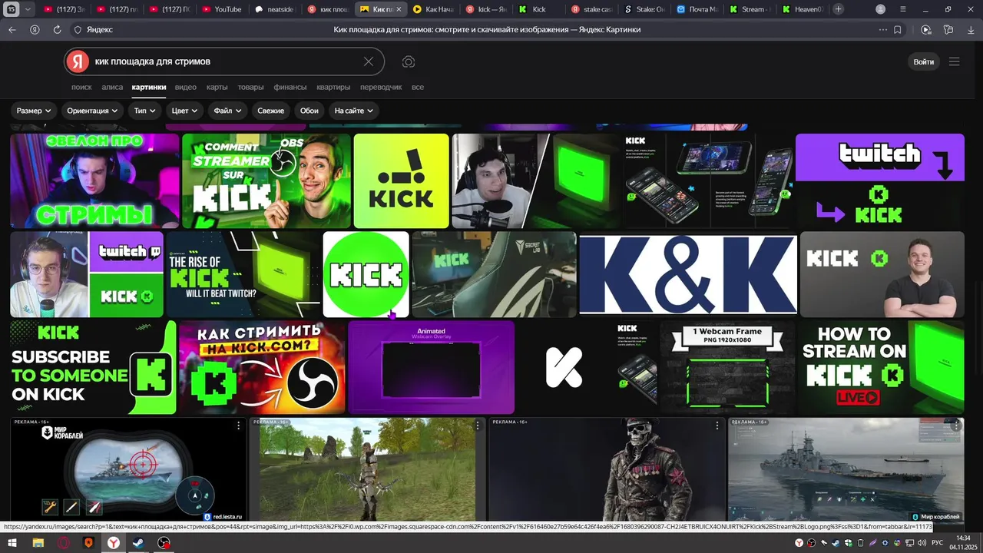Click the red Yandex logo in search bar
Screen dimensions: 983x553
pyautogui.click(x=77, y=61)
